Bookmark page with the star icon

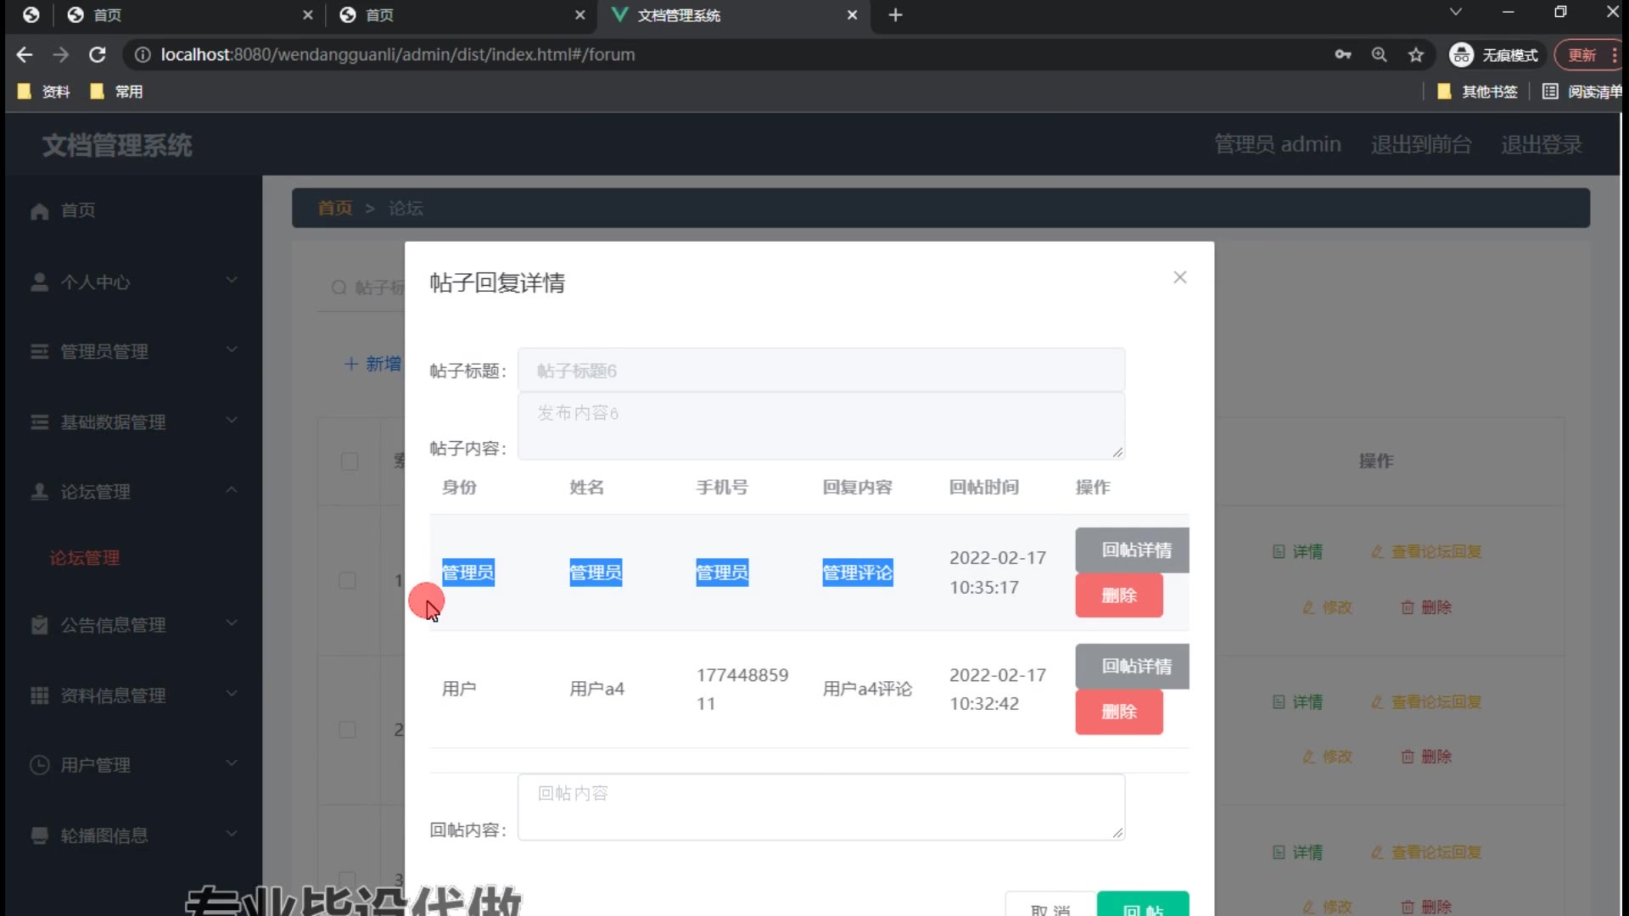1415,55
